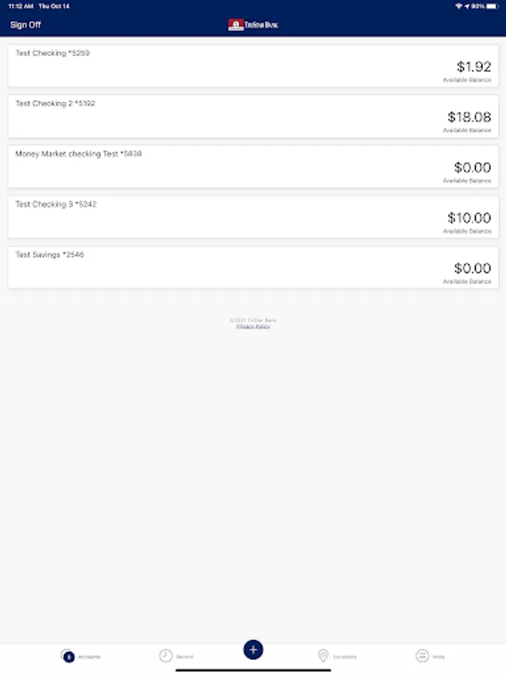The width and height of the screenshot is (506, 675).
Task: Tap the blue plus button
Action: (x=253, y=649)
